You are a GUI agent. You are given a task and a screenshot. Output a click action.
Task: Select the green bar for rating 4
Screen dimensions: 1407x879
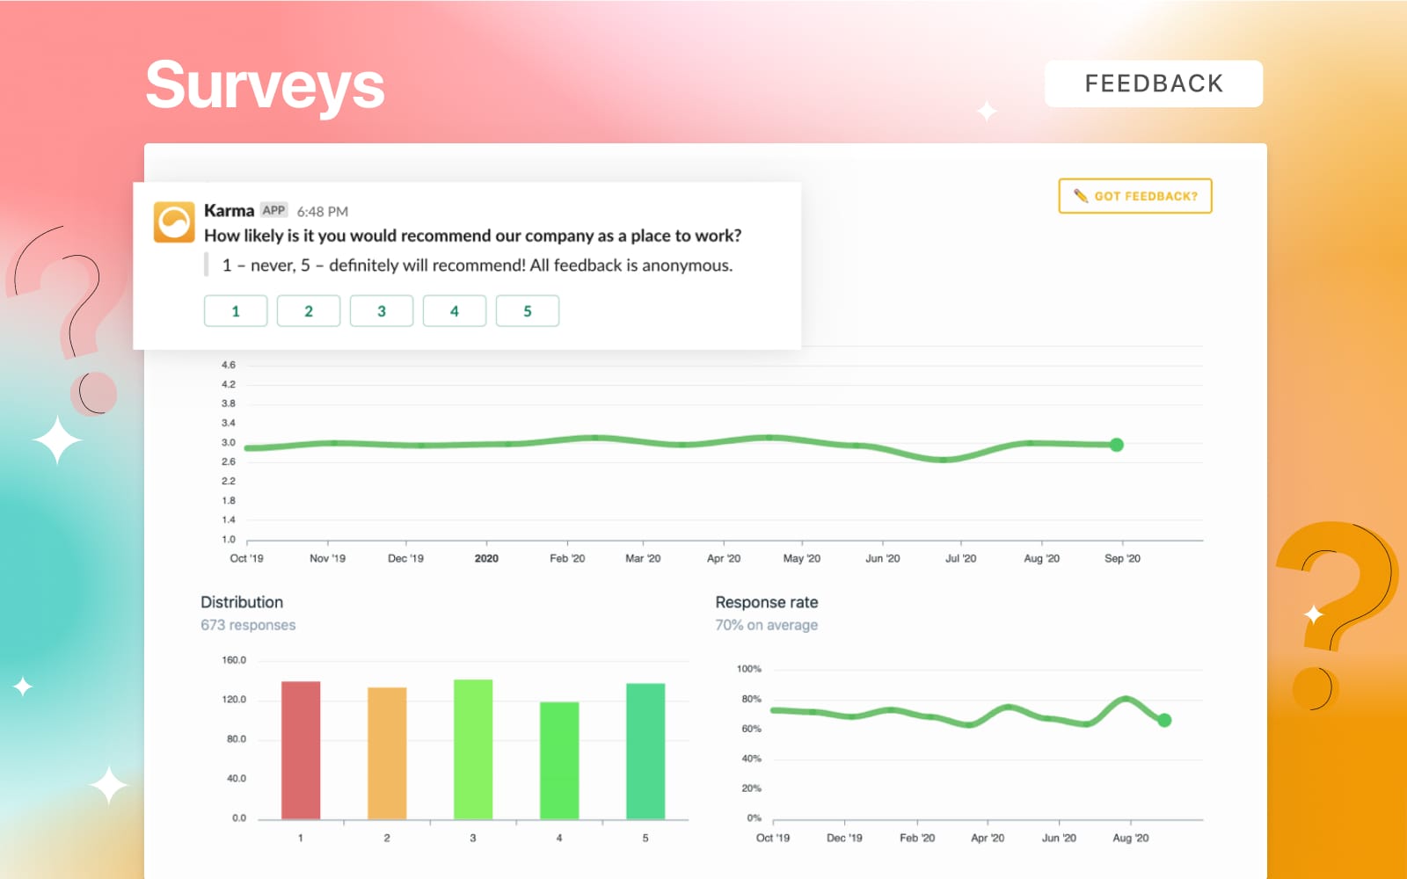559,760
